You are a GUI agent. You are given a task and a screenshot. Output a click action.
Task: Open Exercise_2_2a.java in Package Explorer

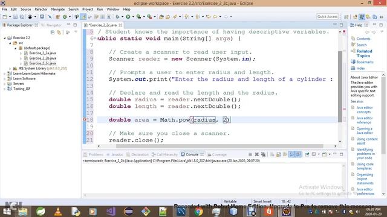[x=42, y=53]
